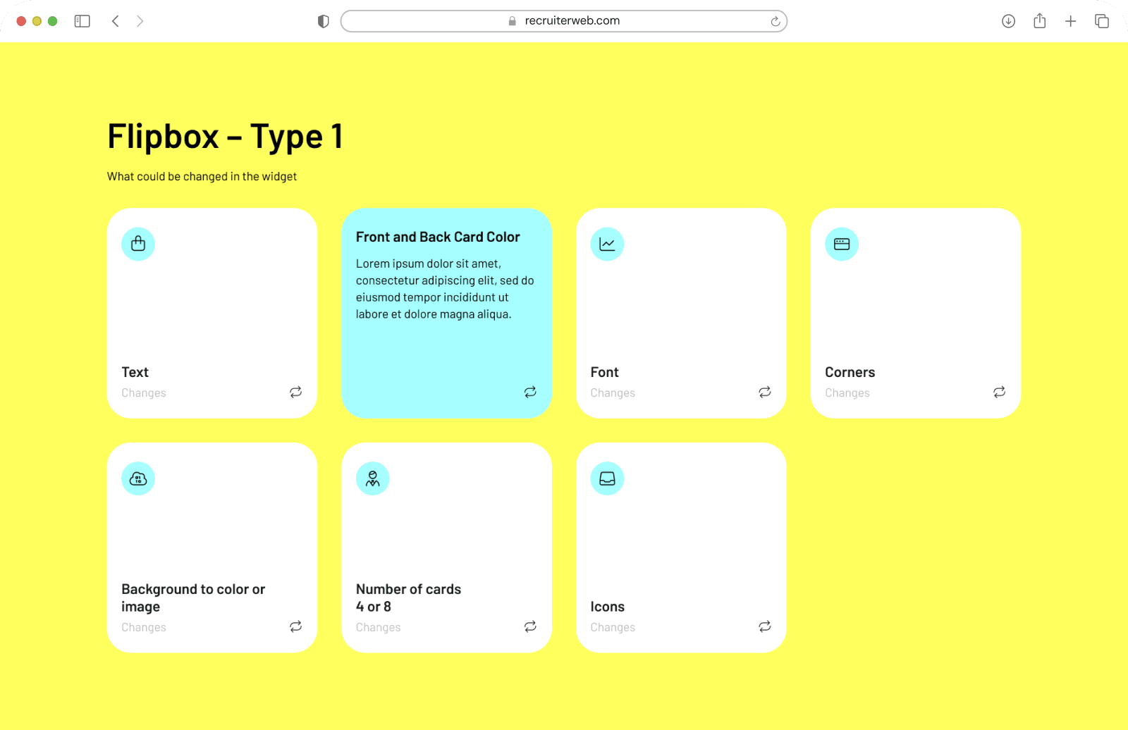The image size is (1128, 730).
Task: Toggle the Safari sidebar
Action: [82, 21]
